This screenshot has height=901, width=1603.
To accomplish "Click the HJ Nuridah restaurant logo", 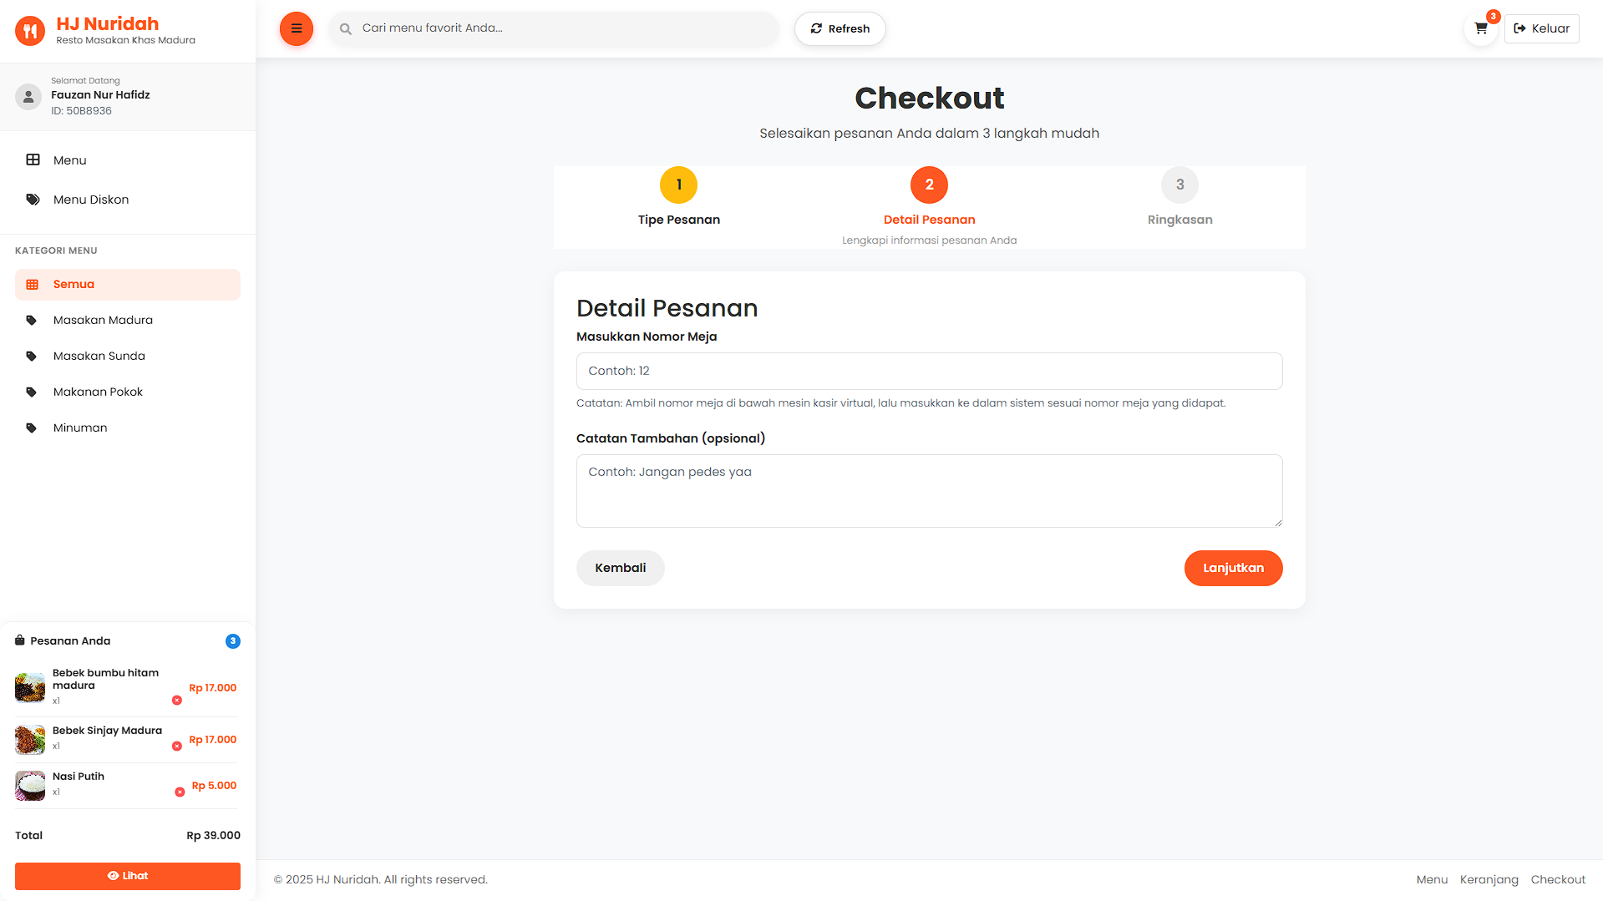I will point(30,31).
